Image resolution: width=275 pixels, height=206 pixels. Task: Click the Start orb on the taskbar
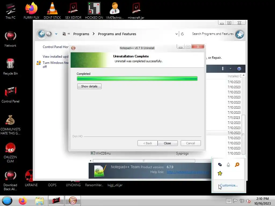(x=7, y=201)
